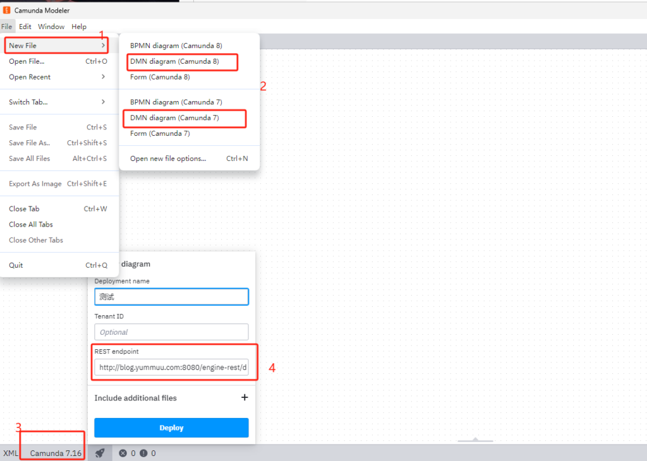The width and height of the screenshot is (647, 461).
Task: Click the Tenant ID label
Action: 109,316
